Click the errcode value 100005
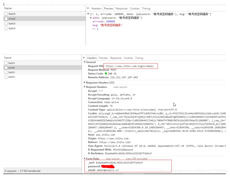The width and height of the screenshot is (230, 176). [111, 22]
